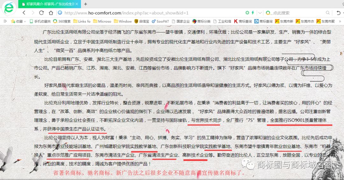
Task: Click the paragraph starting 广东比伦生活用纸有限公司坐落于
Action: (x=183, y=41)
